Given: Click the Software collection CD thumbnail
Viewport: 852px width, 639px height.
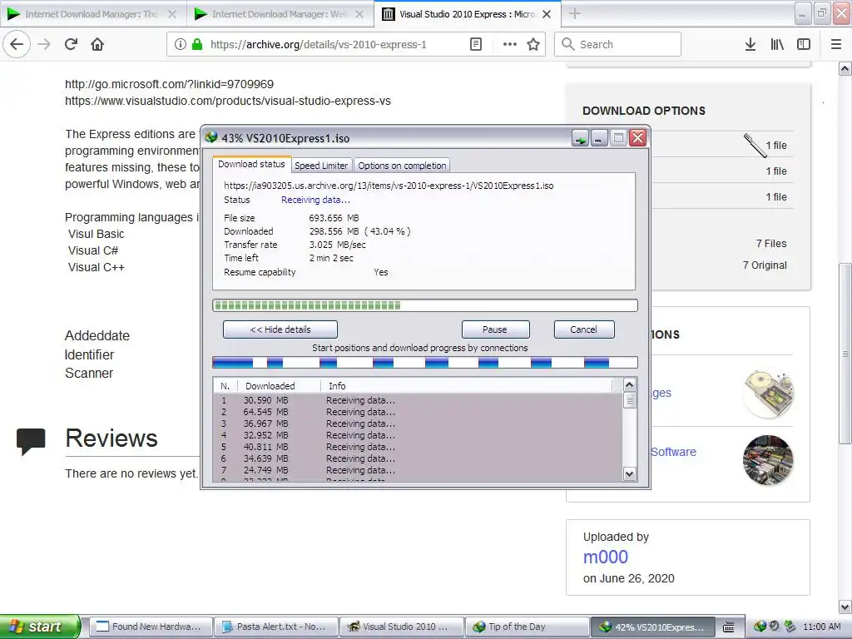Looking at the screenshot, I should tap(768, 460).
